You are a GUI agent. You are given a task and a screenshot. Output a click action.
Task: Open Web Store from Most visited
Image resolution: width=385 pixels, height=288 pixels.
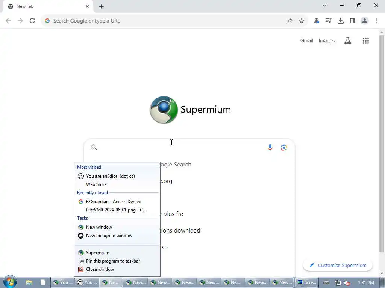(117, 184)
